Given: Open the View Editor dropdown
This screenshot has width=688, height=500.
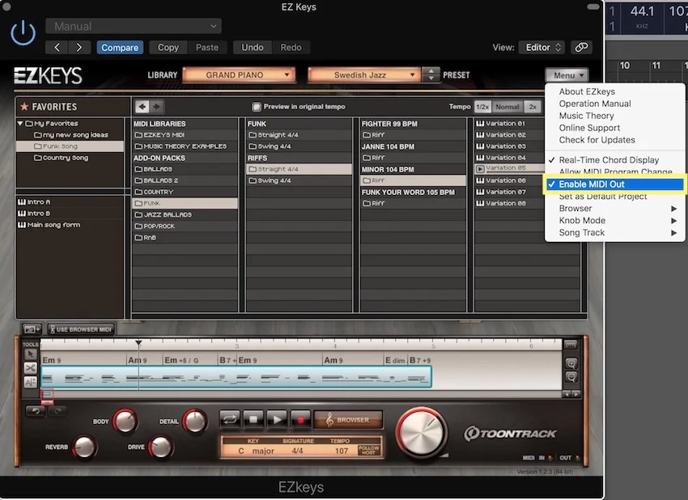Looking at the screenshot, I should (x=542, y=48).
